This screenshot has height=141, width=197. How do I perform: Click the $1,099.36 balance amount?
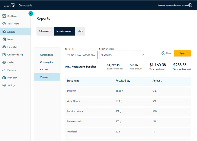pyautogui.click(x=113, y=65)
